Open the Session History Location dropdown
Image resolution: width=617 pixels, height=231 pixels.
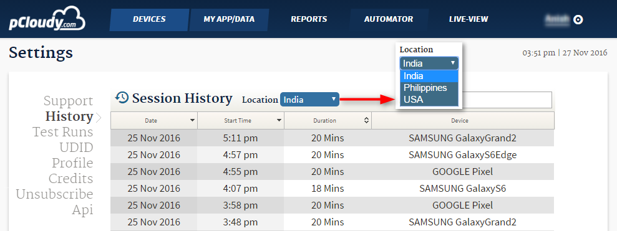309,100
